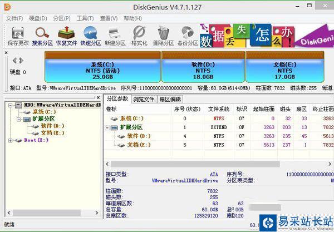Switch to the 浏览文件 tab
Image resolution: width=334 pixels, height=232 pixels.
pos(144,99)
